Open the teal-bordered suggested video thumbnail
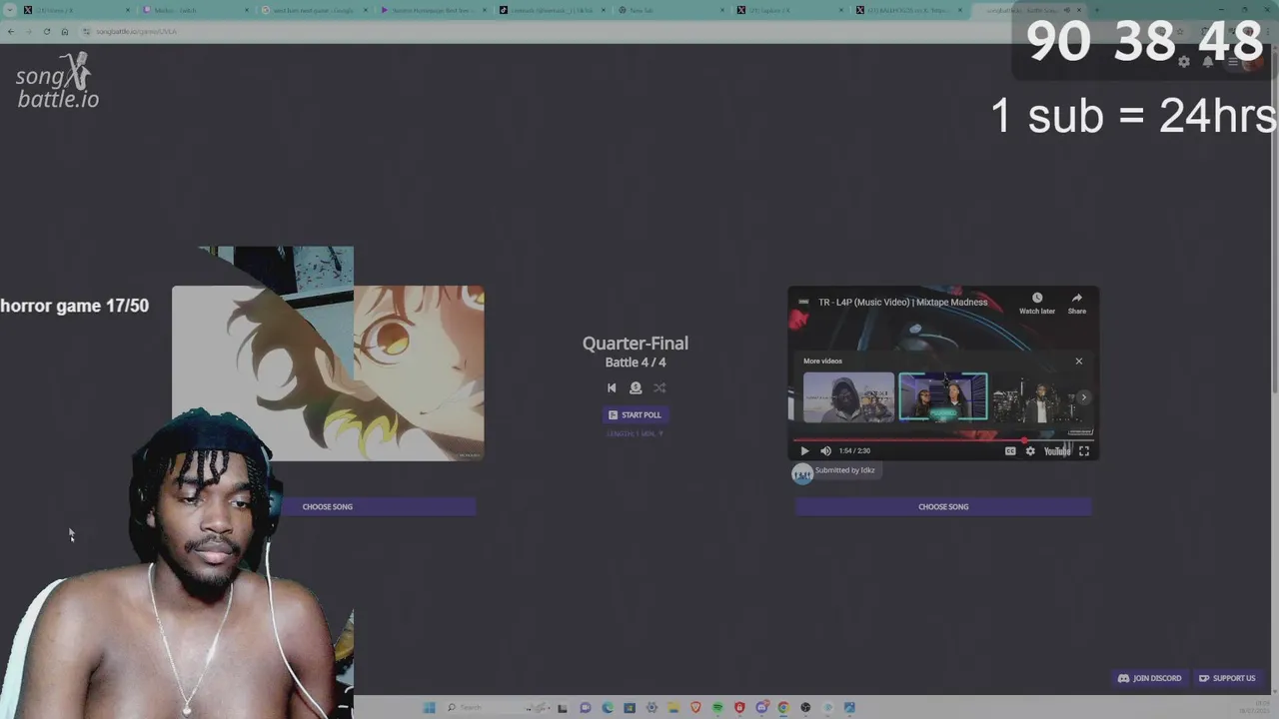1279x719 pixels. (x=943, y=397)
